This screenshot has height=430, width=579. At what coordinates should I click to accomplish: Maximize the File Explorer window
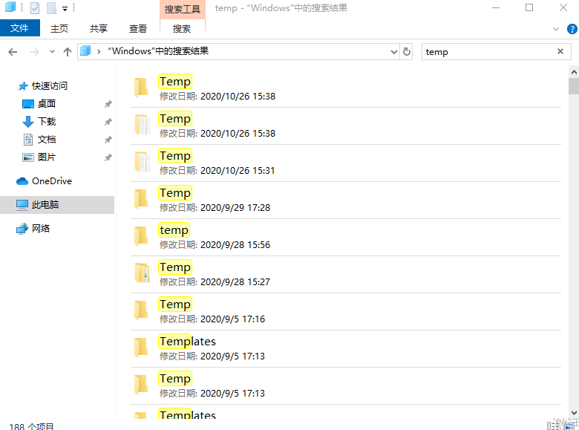[529, 7]
